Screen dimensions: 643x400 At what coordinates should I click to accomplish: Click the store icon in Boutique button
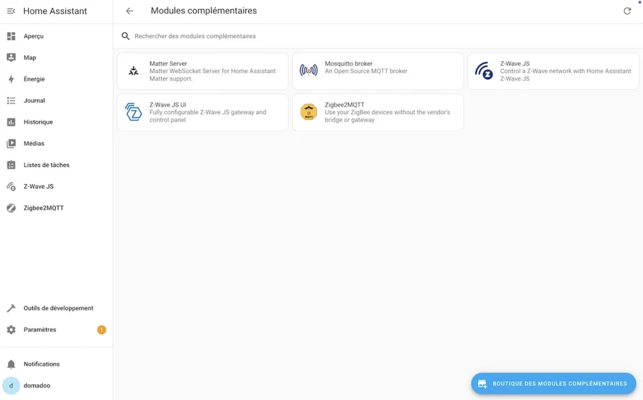[x=482, y=384]
